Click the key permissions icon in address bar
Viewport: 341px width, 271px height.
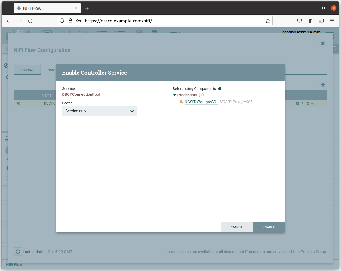point(79,21)
